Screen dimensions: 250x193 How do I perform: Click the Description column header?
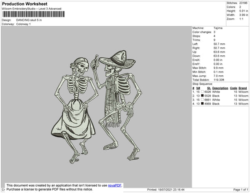[x=220, y=88]
